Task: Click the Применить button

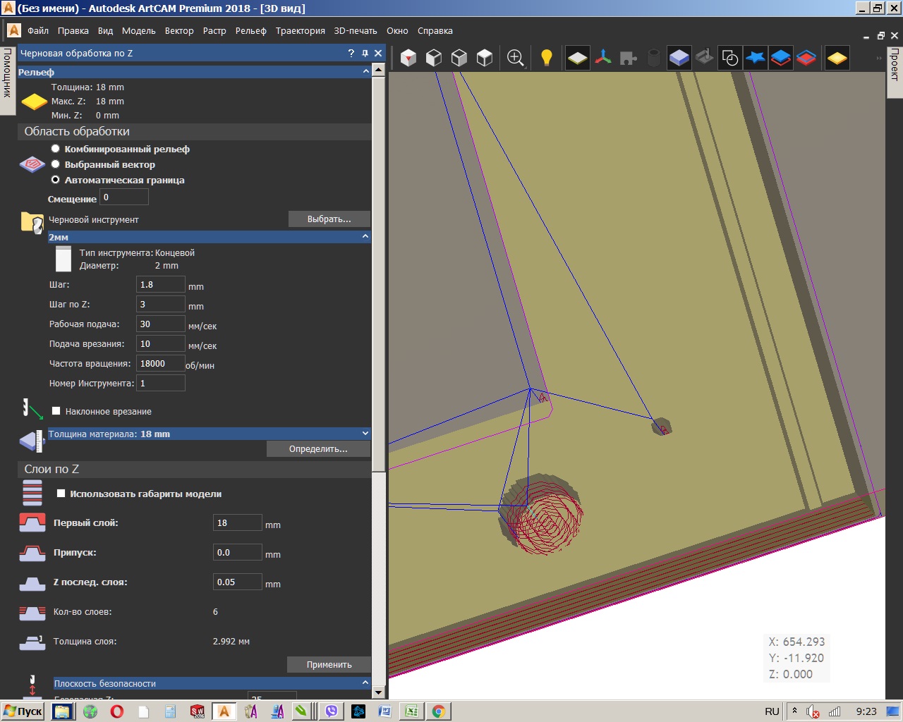Action: click(329, 665)
